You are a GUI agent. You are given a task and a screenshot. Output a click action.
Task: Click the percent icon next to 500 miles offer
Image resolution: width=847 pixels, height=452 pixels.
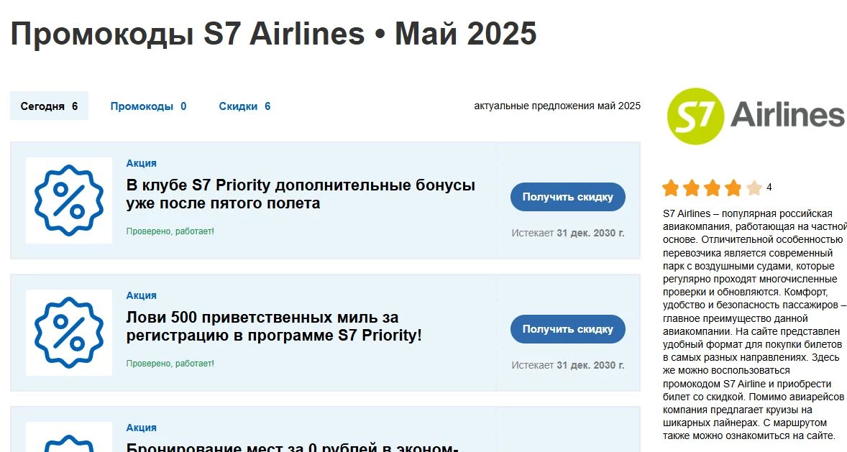(x=68, y=331)
